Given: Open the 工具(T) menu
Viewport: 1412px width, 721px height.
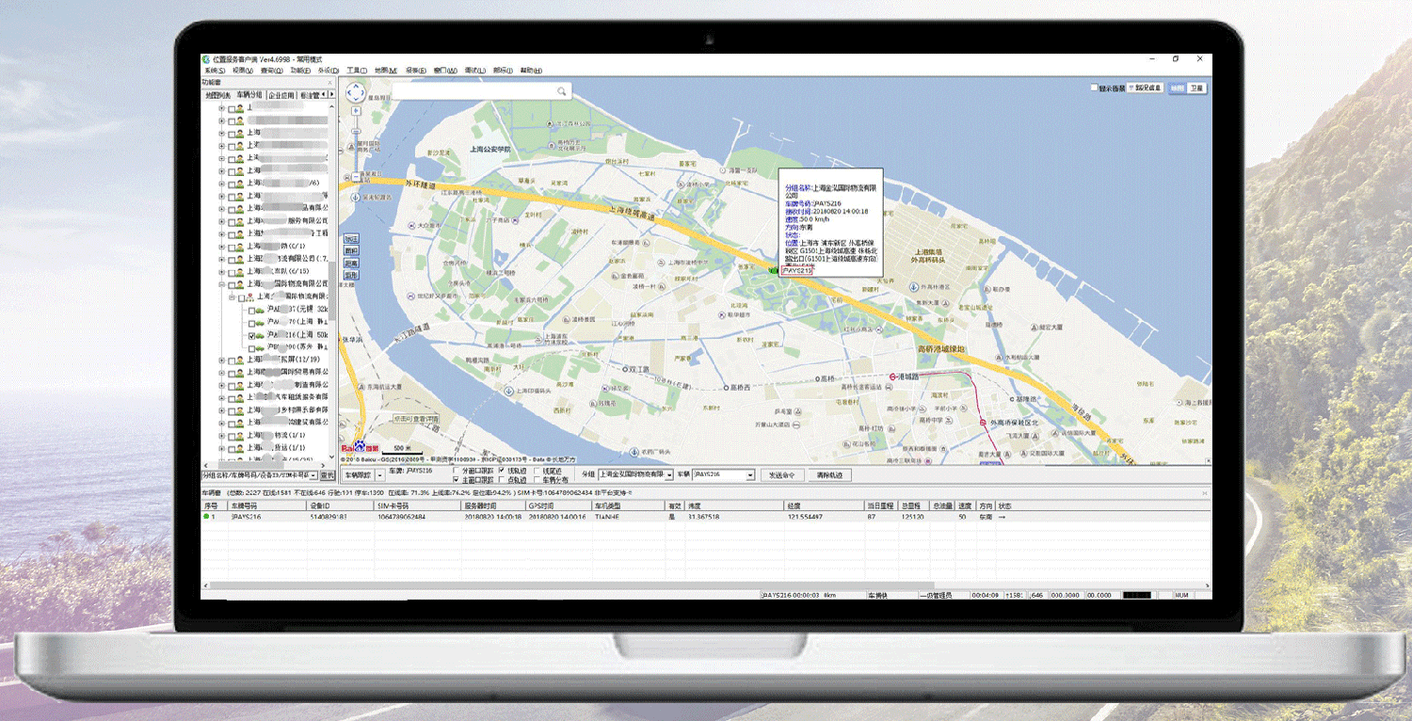Looking at the screenshot, I should tap(356, 71).
